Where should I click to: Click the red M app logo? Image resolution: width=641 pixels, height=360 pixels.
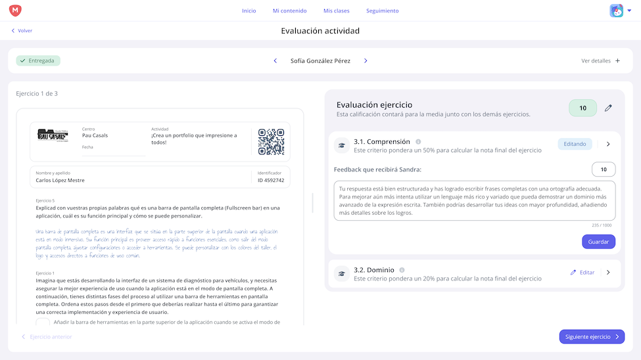click(15, 11)
